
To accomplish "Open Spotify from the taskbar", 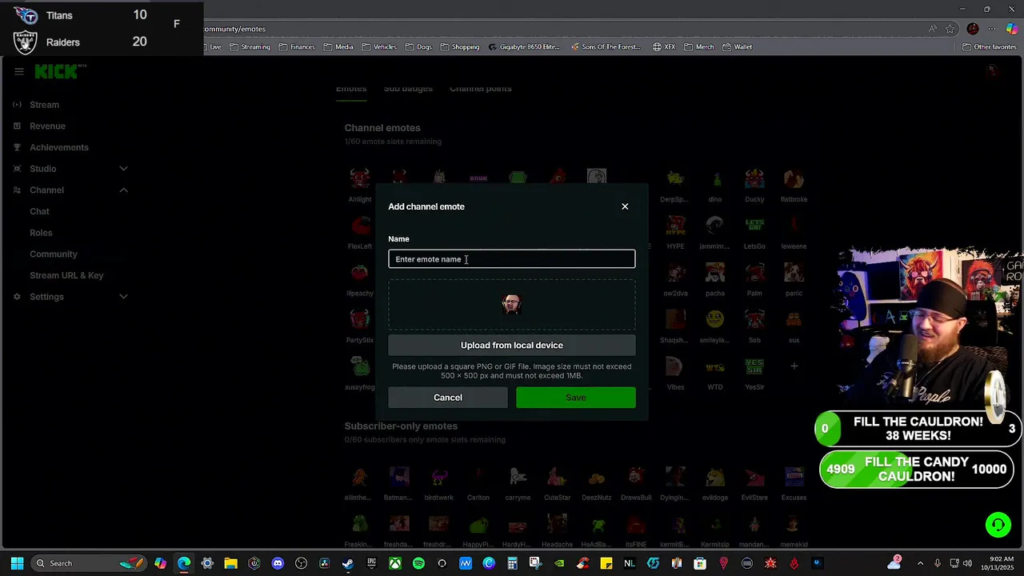I will [x=418, y=563].
